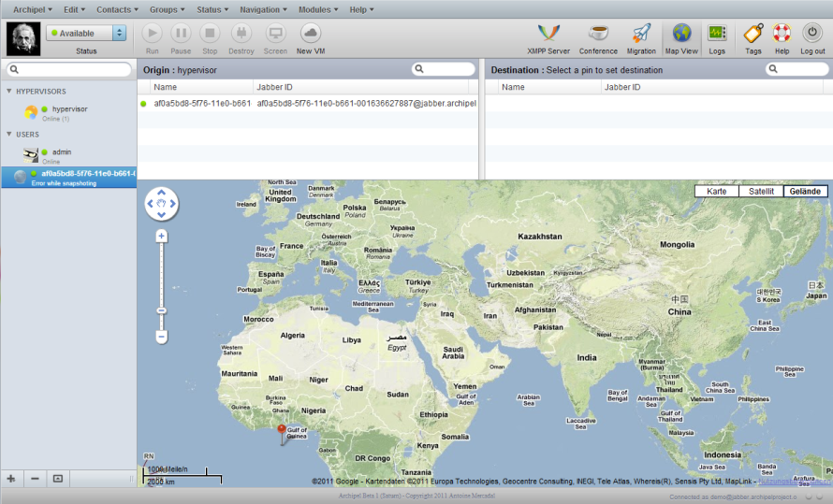833x504 pixels.
Task: Click the Log out power icon
Action: tap(812, 34)
